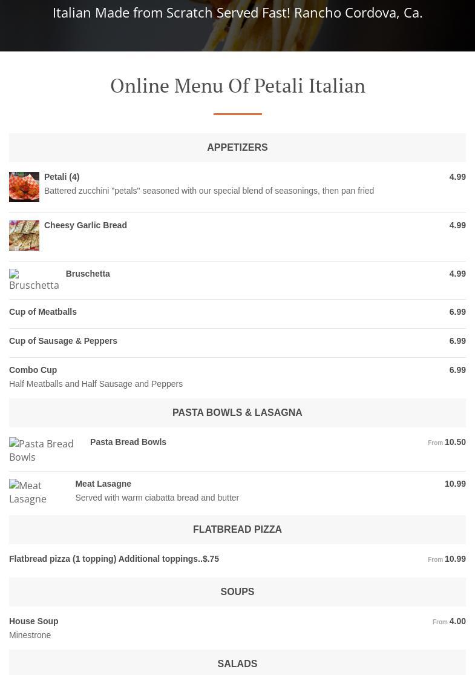Open the Combo Cup item
The image size is (475, 675).
(x=33, y=370)
